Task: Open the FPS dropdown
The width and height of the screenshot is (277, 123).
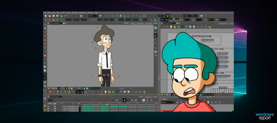Action: coord(226,20)
